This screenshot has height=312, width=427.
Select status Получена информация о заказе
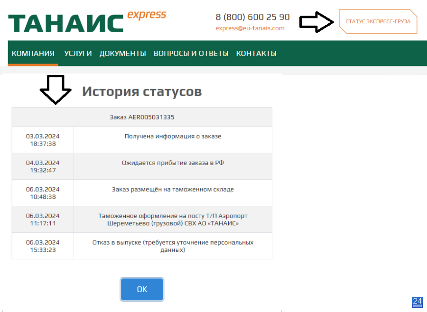tap(173, 137)
